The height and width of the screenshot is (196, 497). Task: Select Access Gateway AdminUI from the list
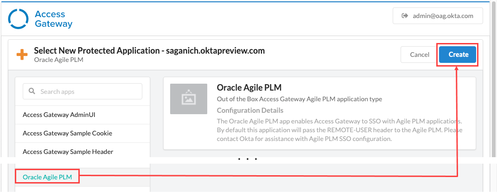click(x=59, y=114)
